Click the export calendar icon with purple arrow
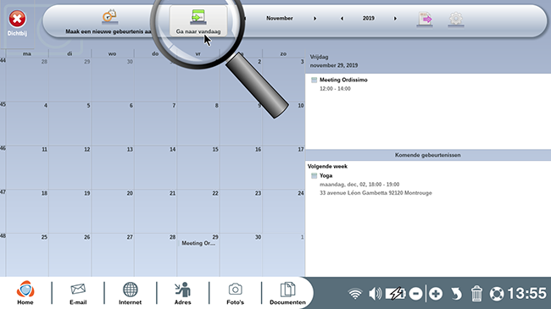The height and width of the screenshot is (309, 551). tap(425, 19)
